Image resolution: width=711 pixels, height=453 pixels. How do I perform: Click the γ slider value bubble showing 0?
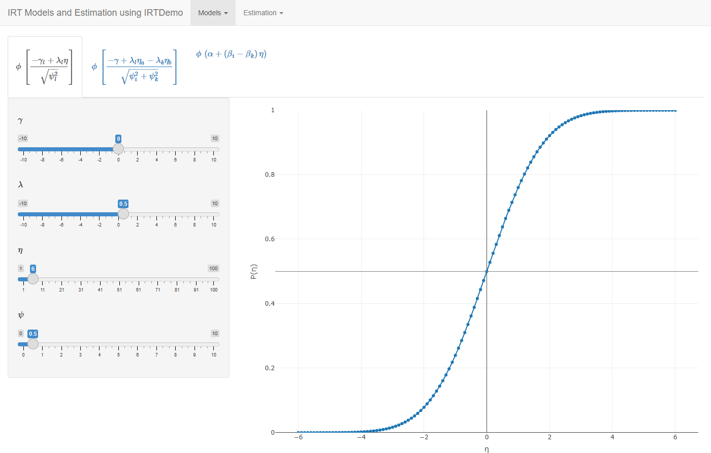118,139
